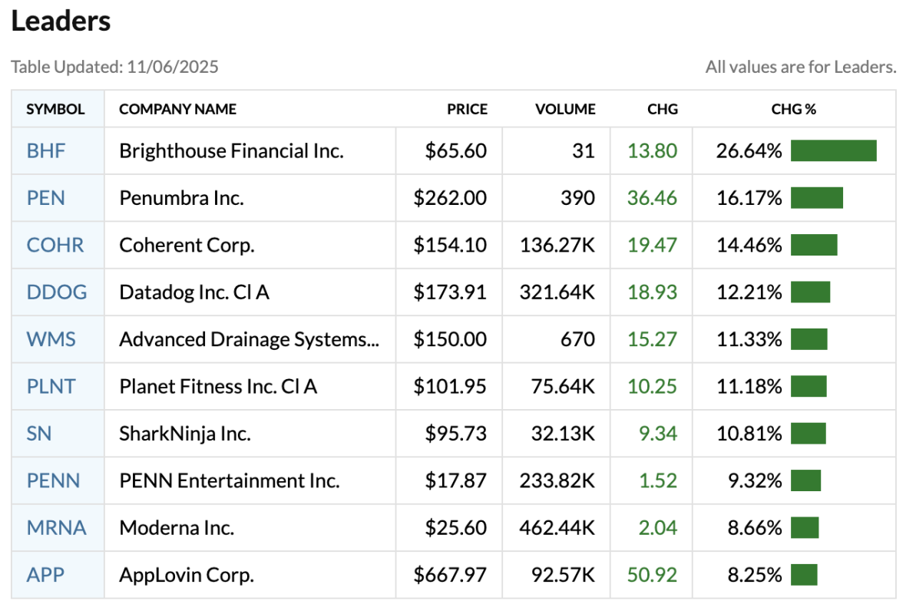The width and height of the screenshot is (916, 614).
Task: Click the Penumbra 16.17% change bar
Action: (x=816, y=198)
